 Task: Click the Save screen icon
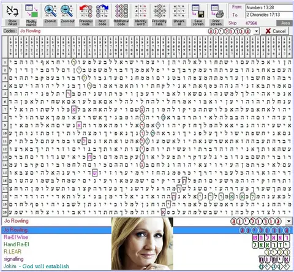pos(198,11)
